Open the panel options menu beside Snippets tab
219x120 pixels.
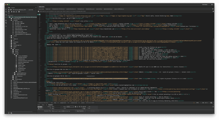click(x=36, y=7)
